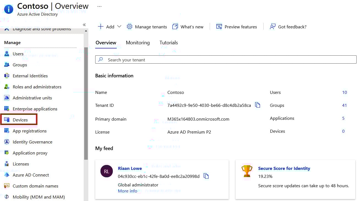Copy Riaan Lowe's object ID

click(206, 176)
